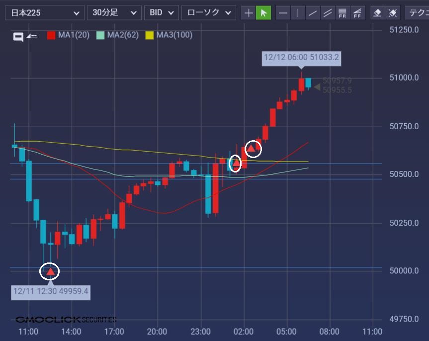
Task: Open the テクニカル menu button
Action: coord(417,13)
